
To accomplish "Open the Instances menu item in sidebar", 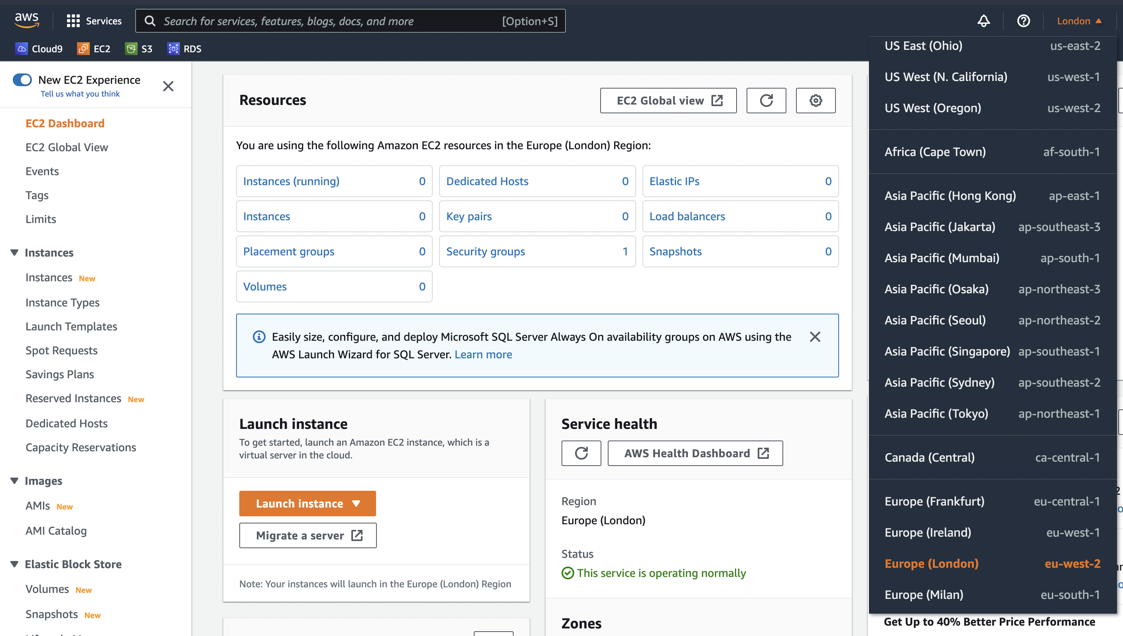I will (49, 277).
